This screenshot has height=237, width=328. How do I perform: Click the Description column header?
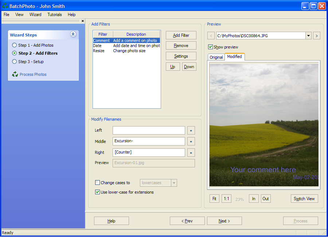(136, 34)
